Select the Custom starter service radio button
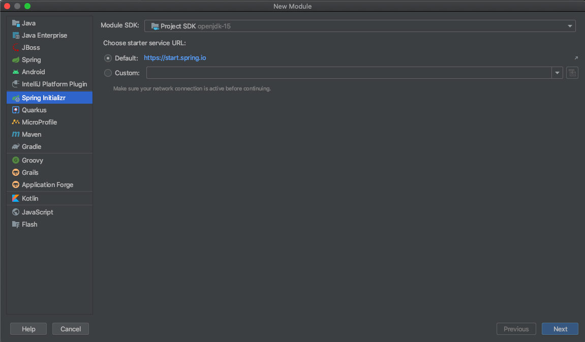Image resolution: width=585 pixels, height=342 pixels. [x=108, y=73]
